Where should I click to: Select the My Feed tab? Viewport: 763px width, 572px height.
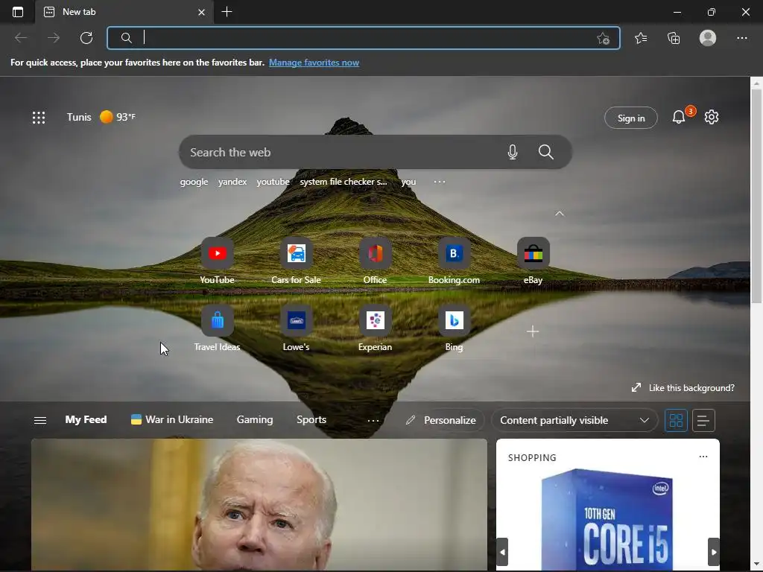tap(86, 420)
